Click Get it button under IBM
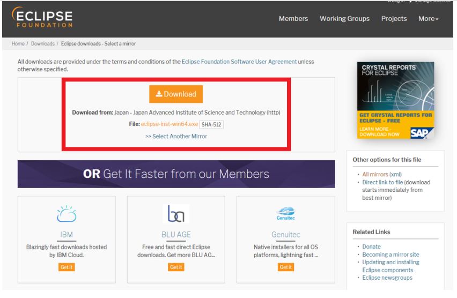Image resolution: width=457 pixels, height=298 pixels. pos(67,267)
